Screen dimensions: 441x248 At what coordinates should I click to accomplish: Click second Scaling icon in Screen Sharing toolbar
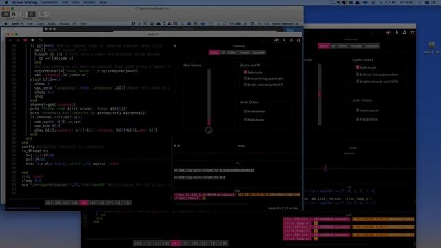pyautogui.click(x=32, y=14)
